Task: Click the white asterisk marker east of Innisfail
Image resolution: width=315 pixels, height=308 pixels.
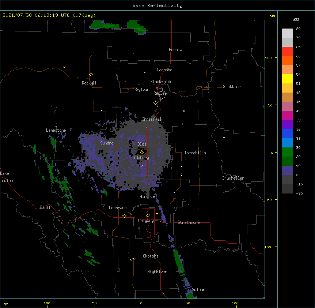Action: (183, 111)
